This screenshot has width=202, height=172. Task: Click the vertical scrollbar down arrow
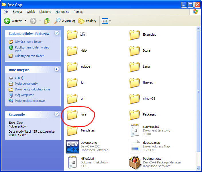pos(198,169)
